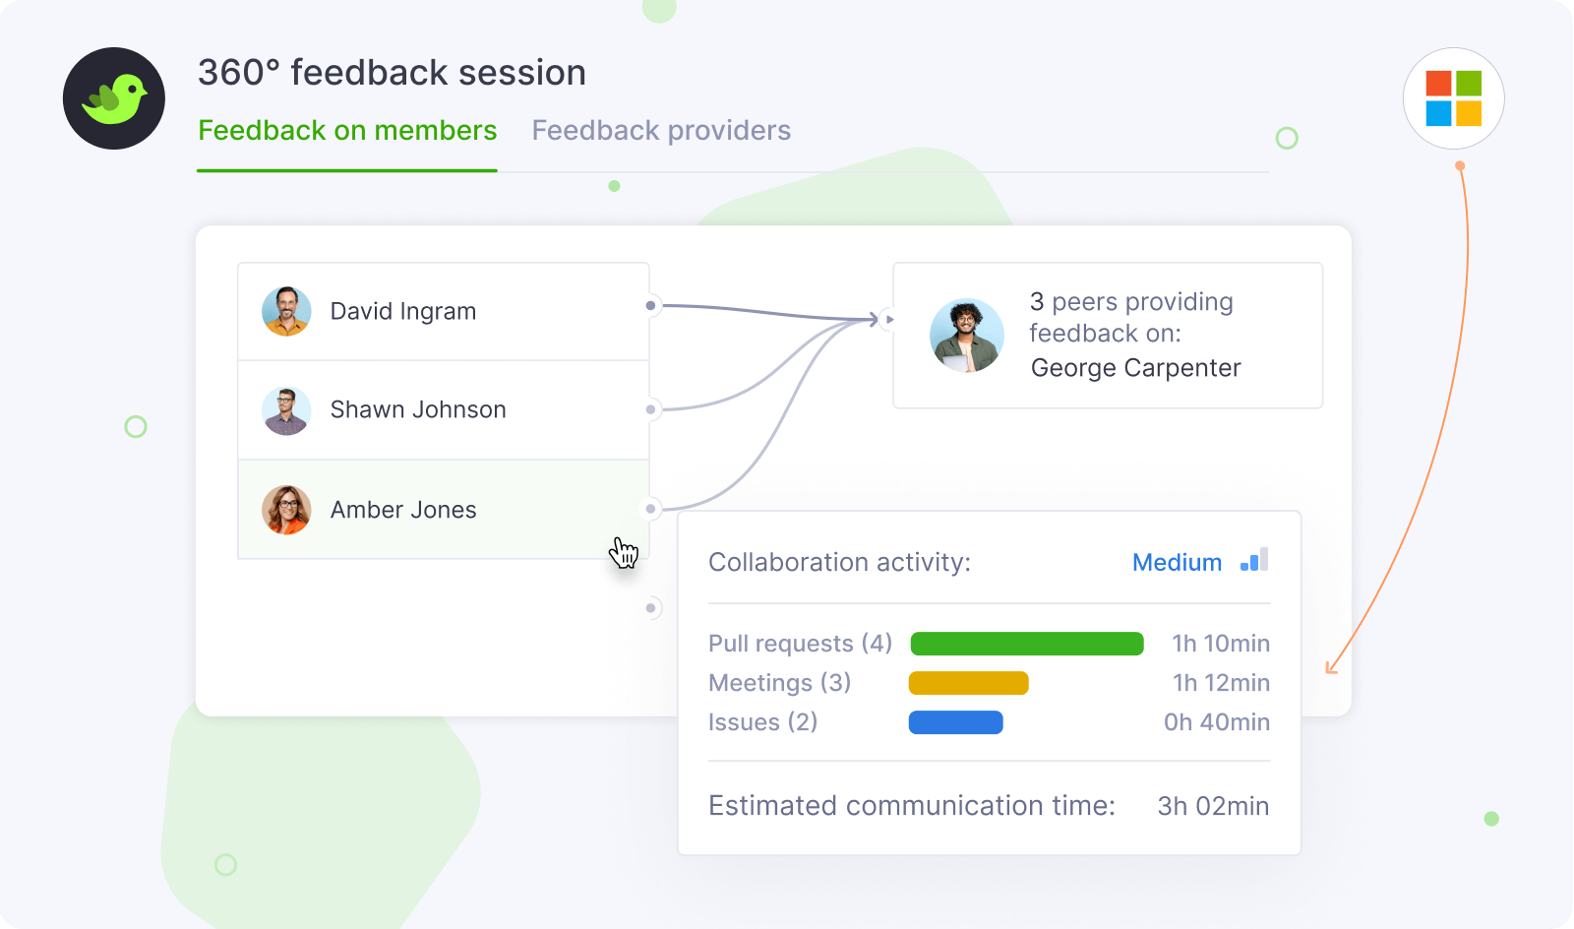Select the Amber Jones row
Viewport: 1574px width, 929px height.
[x=443, y=510]
